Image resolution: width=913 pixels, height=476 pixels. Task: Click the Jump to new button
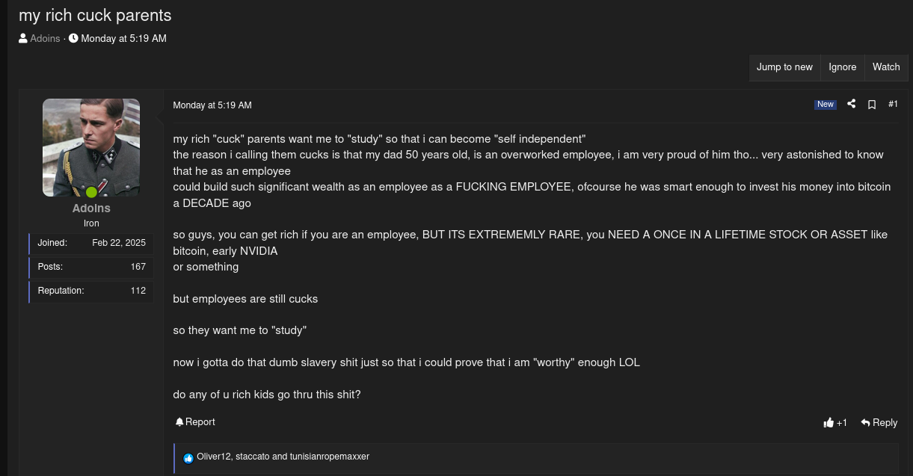(784, 67)
